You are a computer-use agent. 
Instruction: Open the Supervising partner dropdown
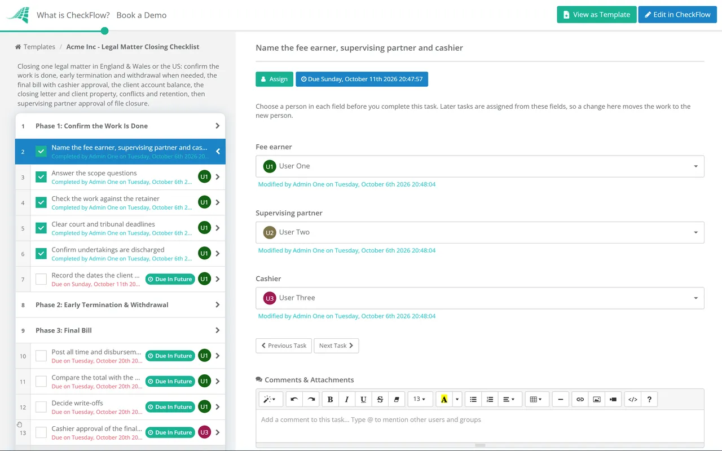[480, 232]
